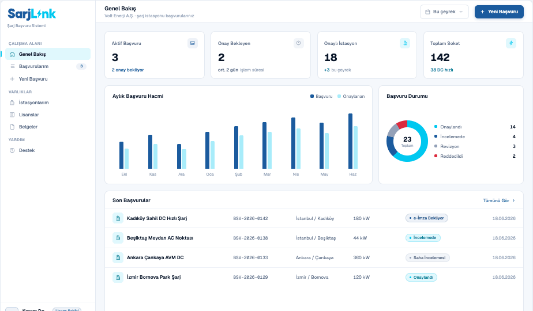Toggle Reddedildi in the status legend
This screenshot has width=533, height=311.
(x=448, y=156)
